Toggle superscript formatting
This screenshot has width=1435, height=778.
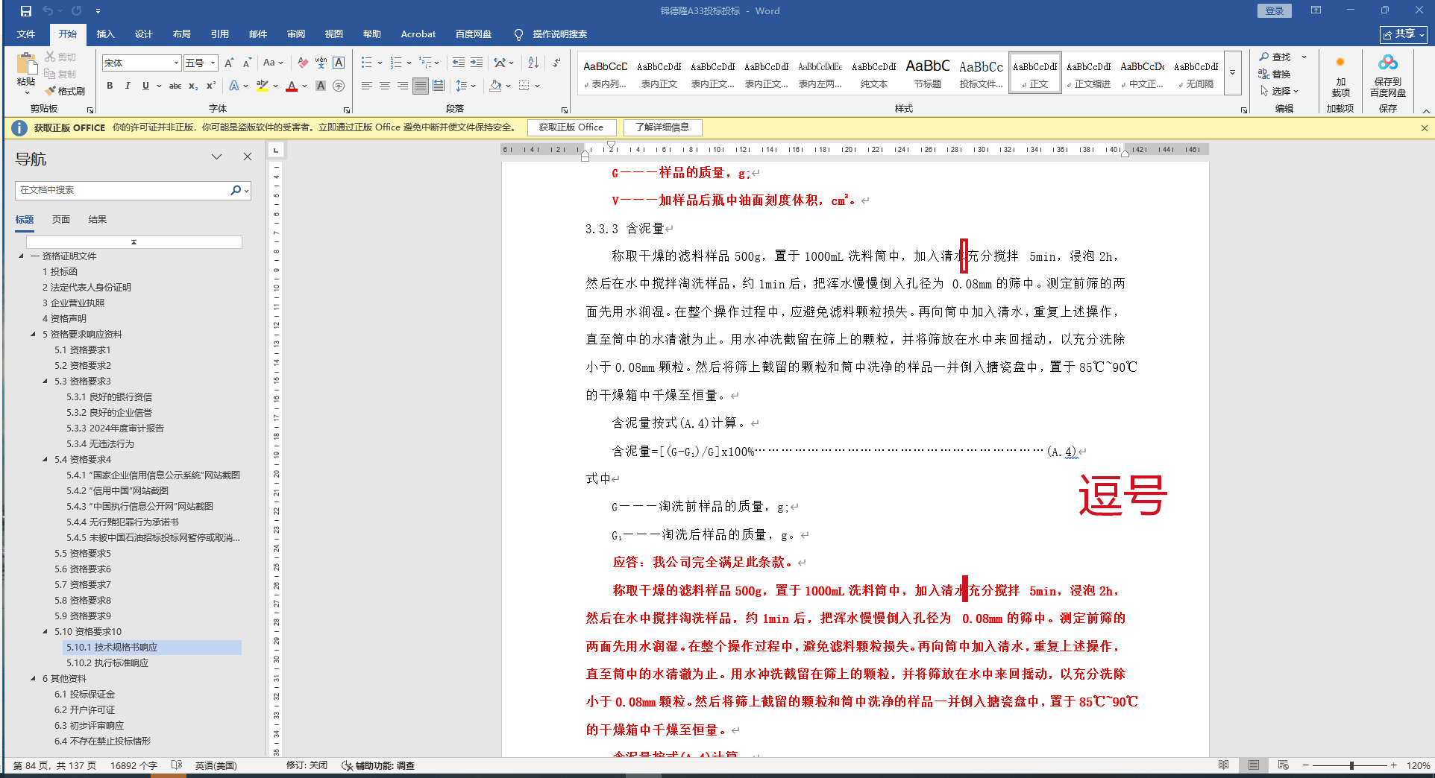pos(211,86)
